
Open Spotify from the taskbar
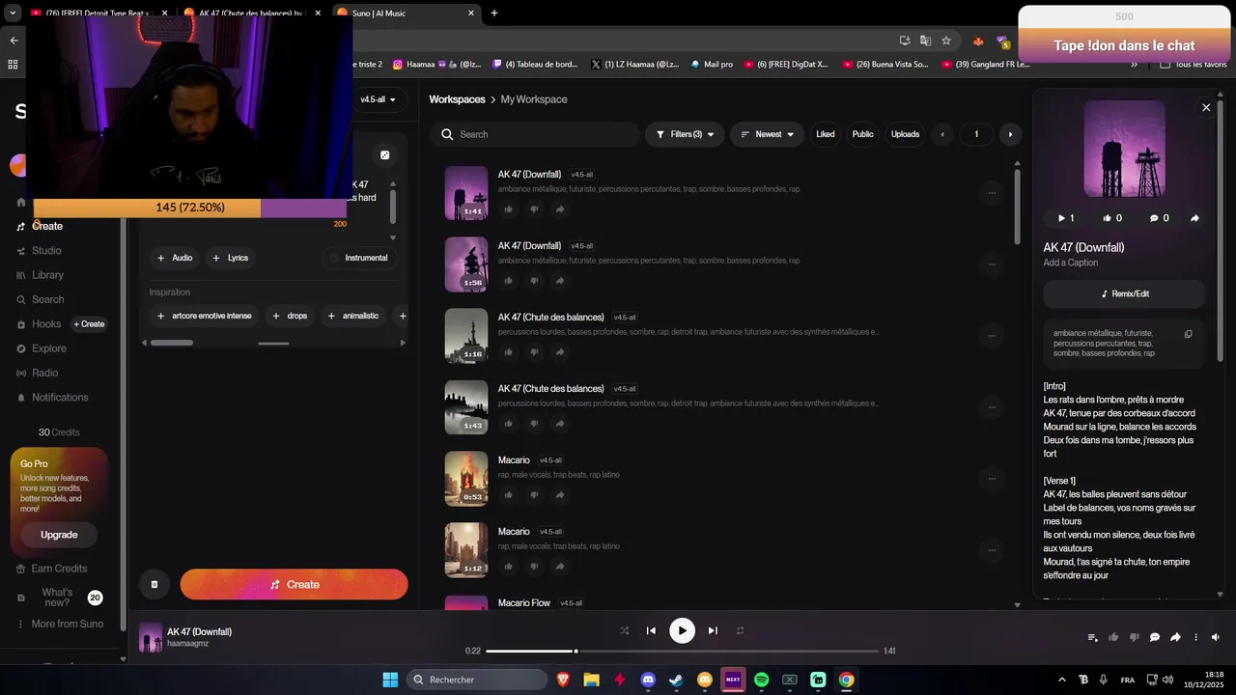(761, 680)
